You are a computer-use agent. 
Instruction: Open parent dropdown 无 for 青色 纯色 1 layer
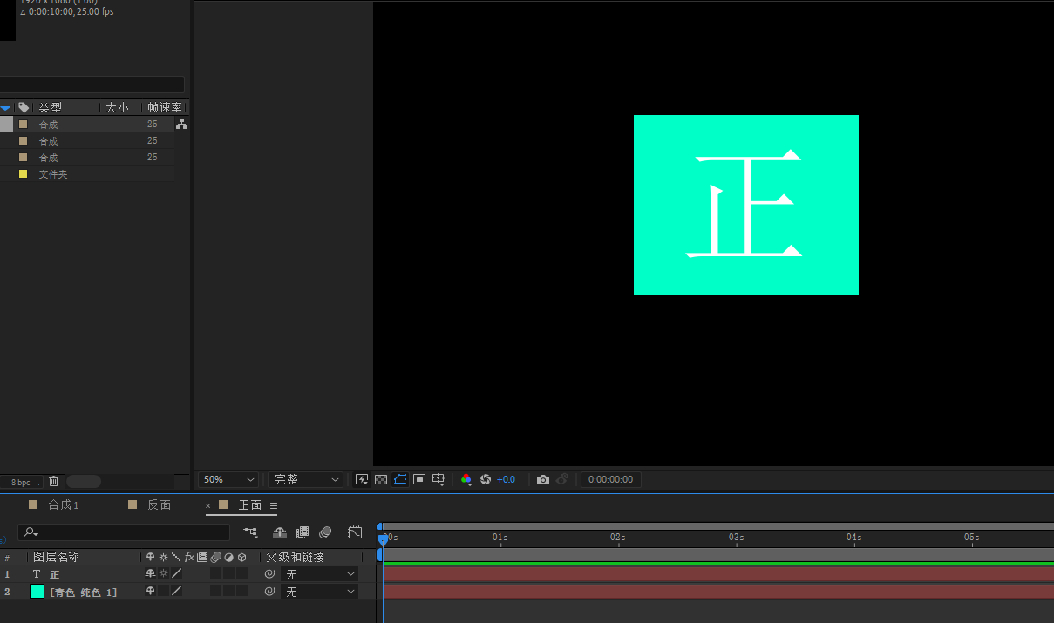320,592
